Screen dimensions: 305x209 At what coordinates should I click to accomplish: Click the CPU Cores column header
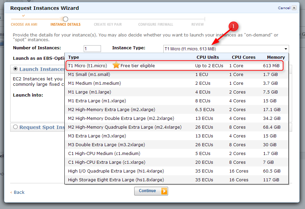(x=244, y=57)
